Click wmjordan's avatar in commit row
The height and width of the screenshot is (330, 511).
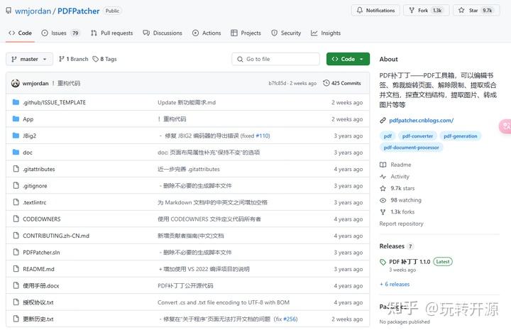[x=16, y=83]
